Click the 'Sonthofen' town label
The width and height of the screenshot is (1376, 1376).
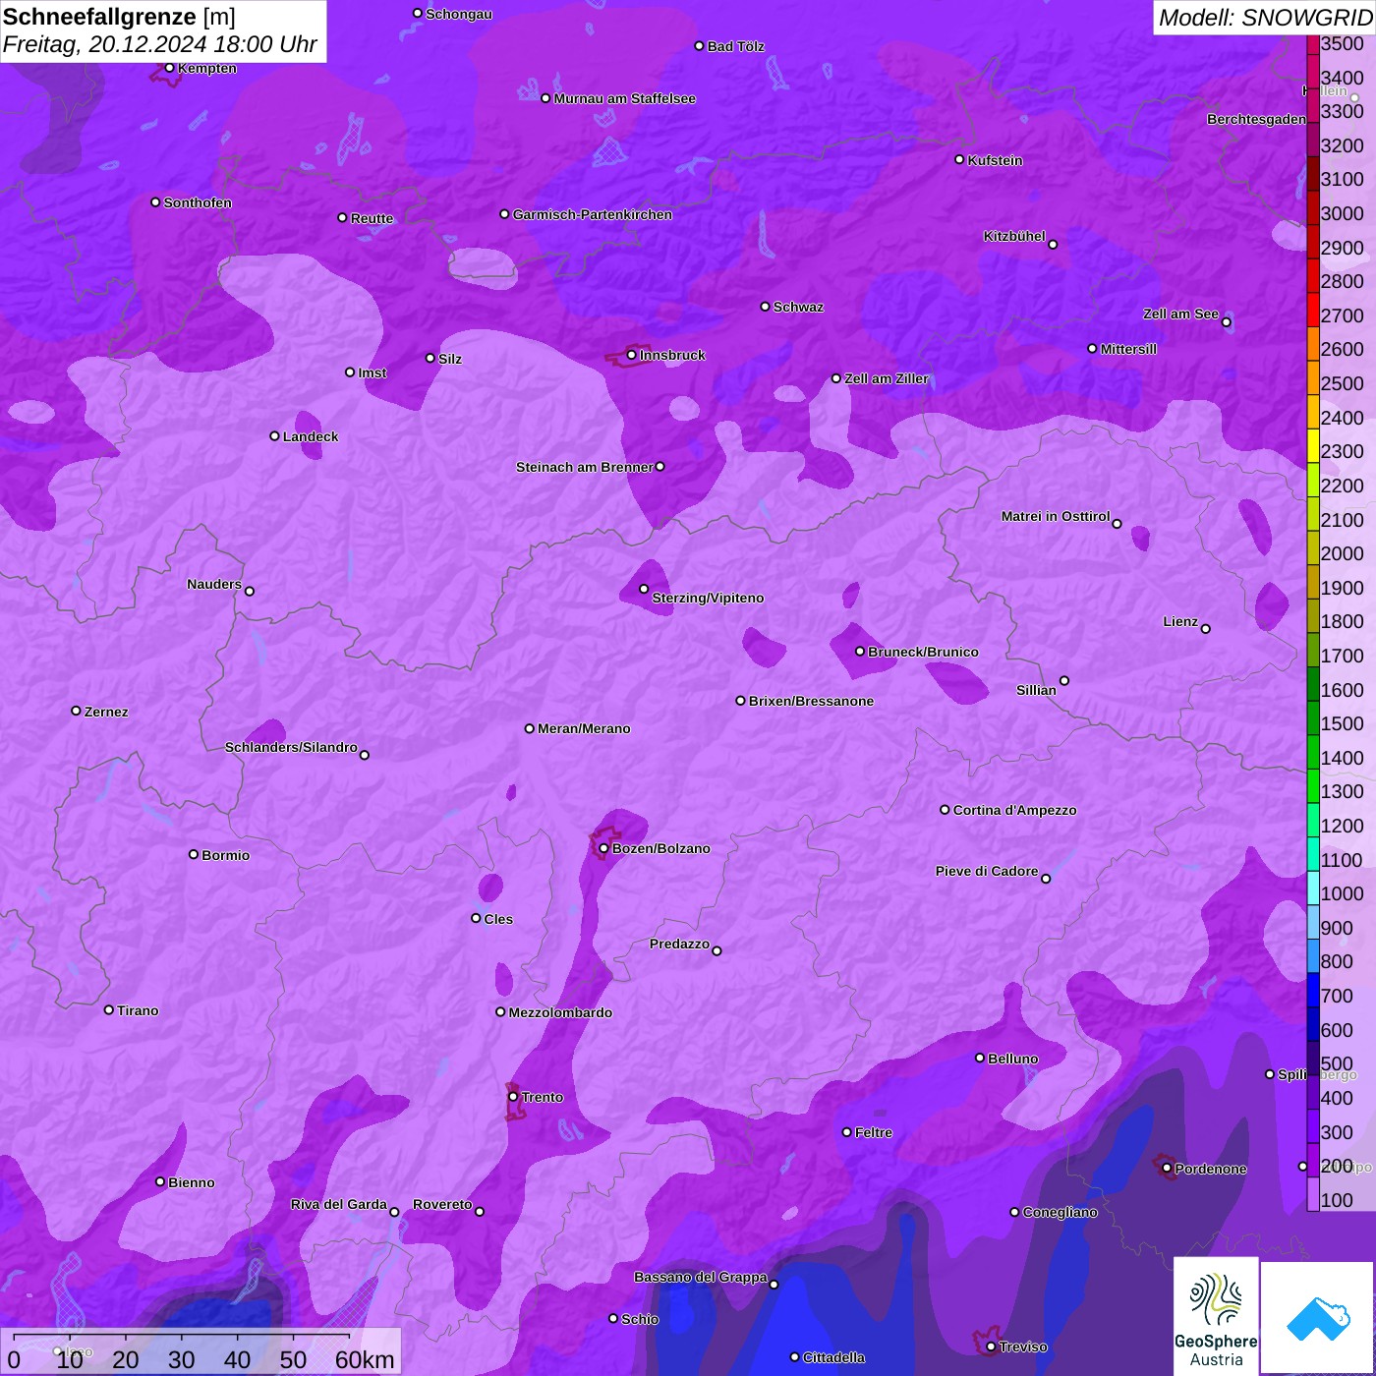point(198,202)
